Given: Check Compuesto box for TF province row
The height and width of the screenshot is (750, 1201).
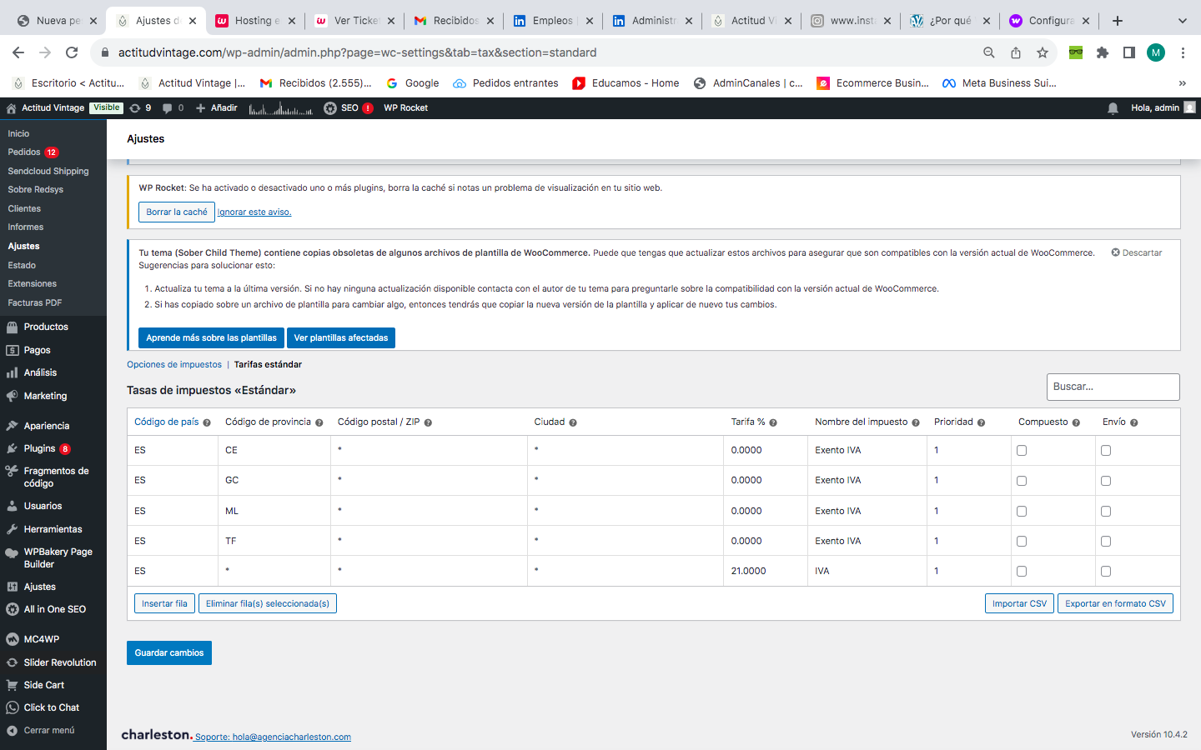Looking at the screenshot, I should tap(1022, 542).
